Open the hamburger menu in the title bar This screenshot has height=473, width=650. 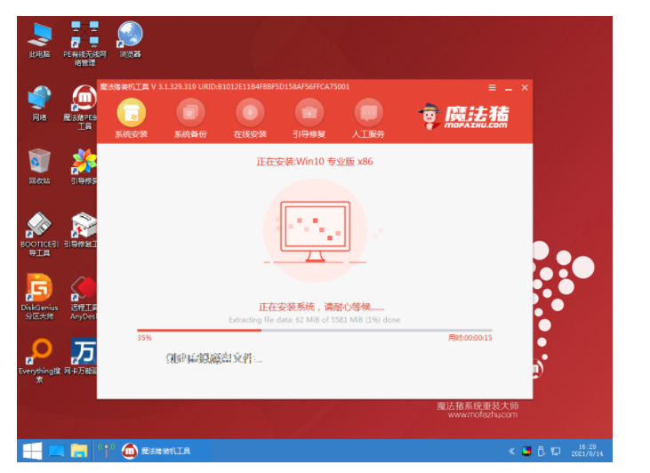(492, 87)
